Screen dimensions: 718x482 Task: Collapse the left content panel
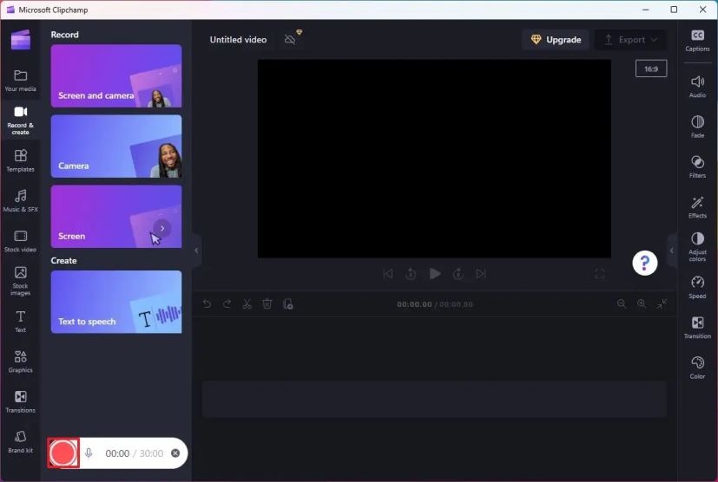pyautogui.click(x=196, y=251)
